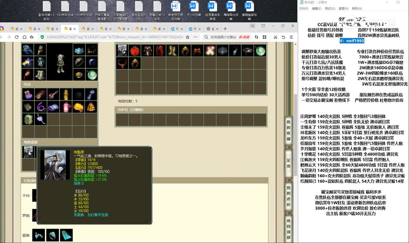
Task: Open the browser scissors screenshot tool
Action: (275, 37)
